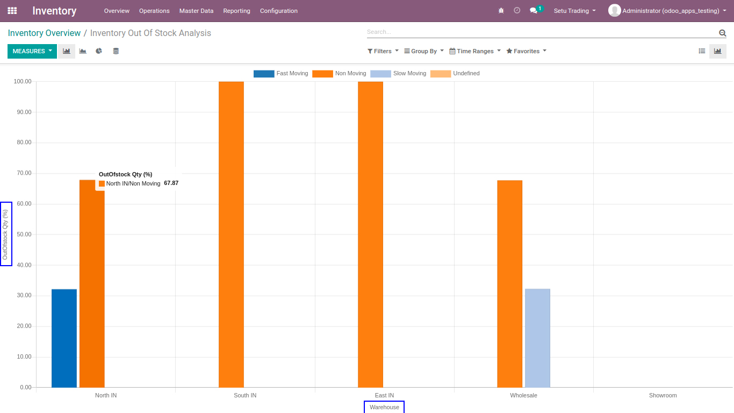
Task: Toggle the stacked chart option
Action: [116, 51]
